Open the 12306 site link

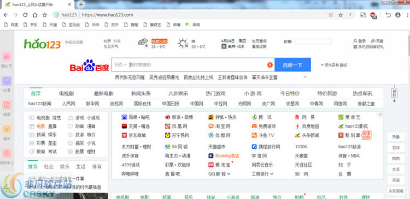(x=301, y=147)
